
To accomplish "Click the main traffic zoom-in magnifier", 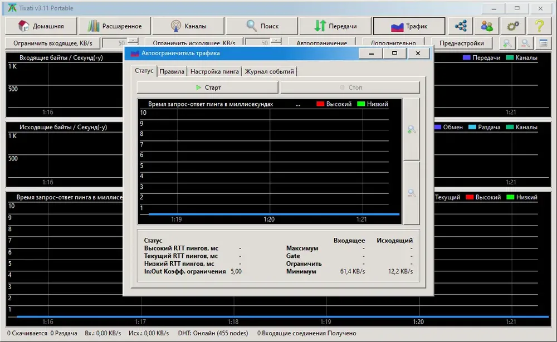I will click(507, 43).
